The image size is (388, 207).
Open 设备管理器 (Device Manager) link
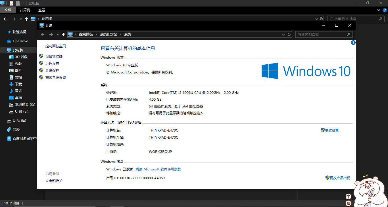point(54,56)
